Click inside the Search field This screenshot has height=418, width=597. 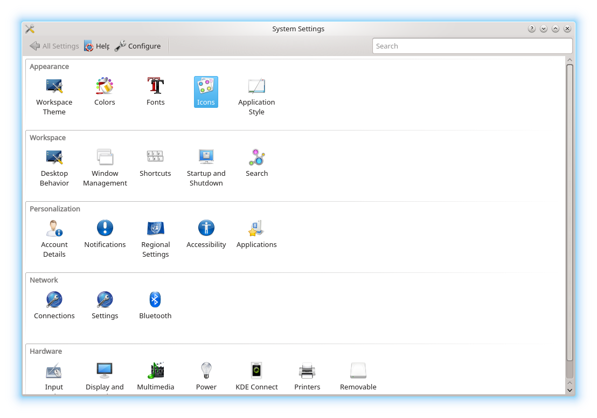472,46
